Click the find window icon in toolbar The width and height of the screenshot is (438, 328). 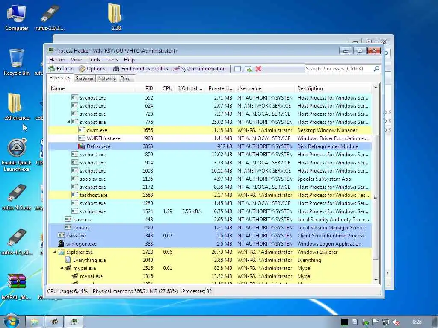click(237, 69)
